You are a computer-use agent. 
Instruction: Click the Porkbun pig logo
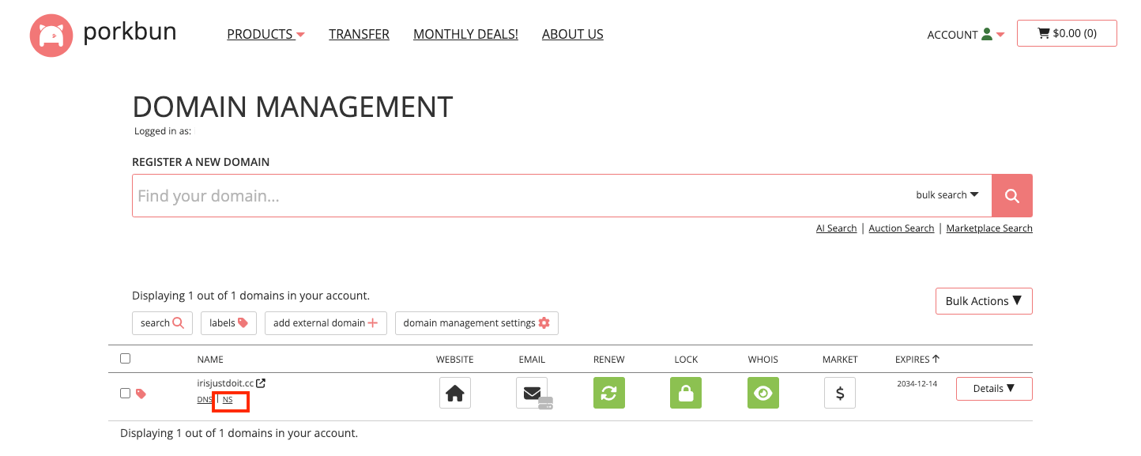pos(51,36)
